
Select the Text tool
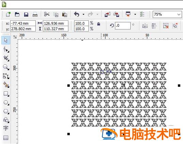tap(6, 128)
